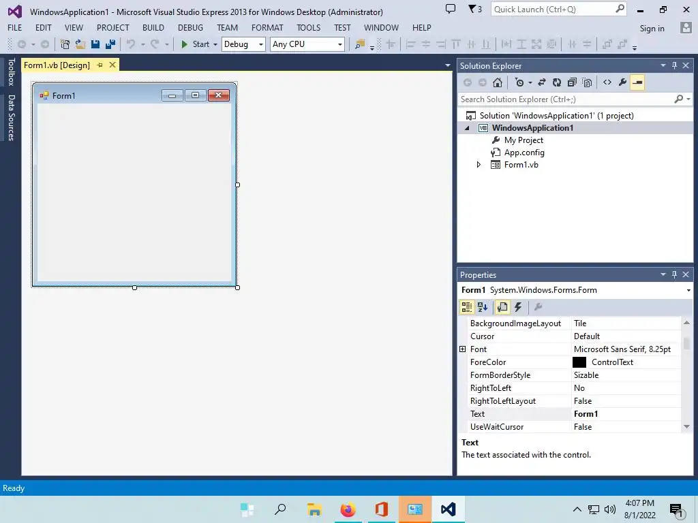The image size is (698, 523).
Task: Expand the Font property
Action: click(463, 349)
